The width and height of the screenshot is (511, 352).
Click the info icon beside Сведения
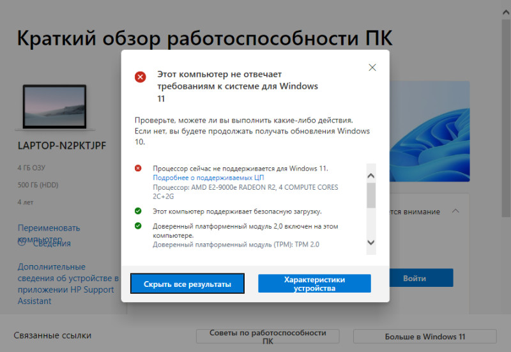pyautogui.click(x=22, y=242)
